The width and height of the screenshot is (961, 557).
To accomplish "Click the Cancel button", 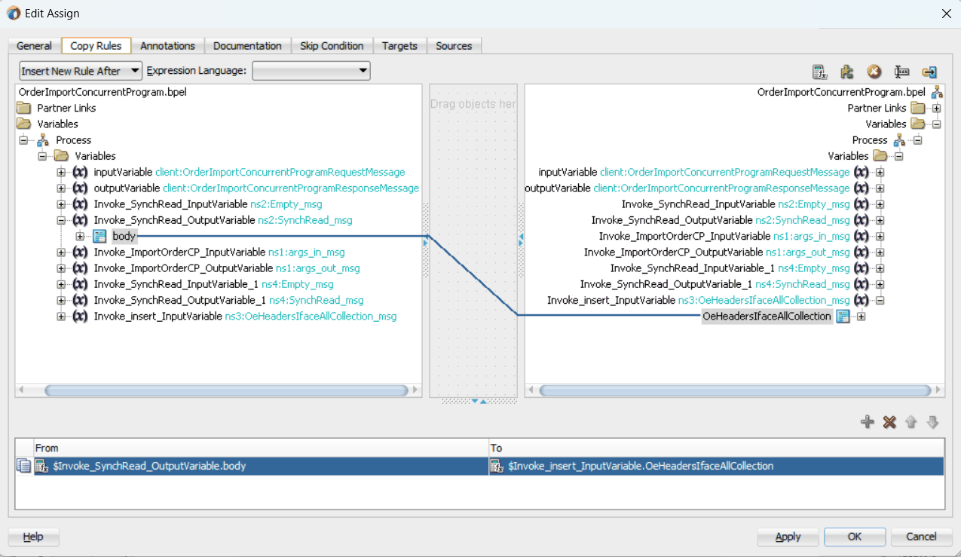I will pos(921,537).
